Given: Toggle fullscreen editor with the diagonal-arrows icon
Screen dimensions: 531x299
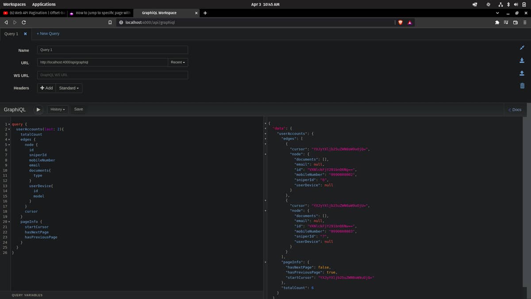Looking at the screenshot, I should pyautogui.click(x=522, y=47).
